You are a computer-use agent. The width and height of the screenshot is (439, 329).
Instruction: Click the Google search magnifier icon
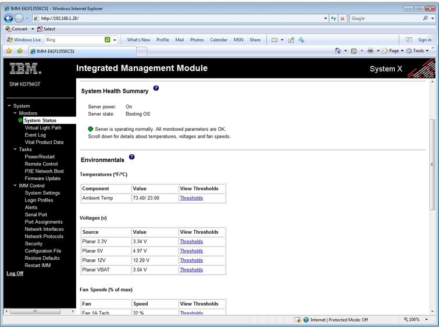(424, 19)
